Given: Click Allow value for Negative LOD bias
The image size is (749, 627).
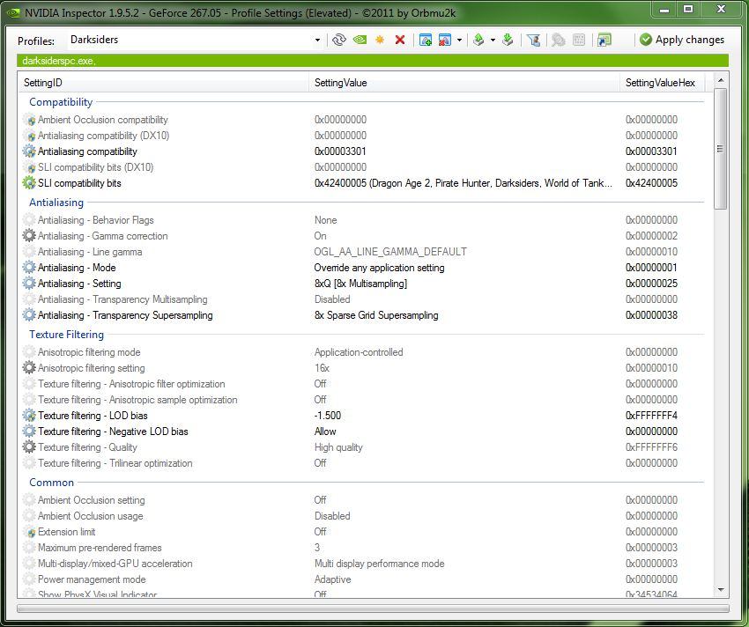Looking at the screenshot, I should click(x=325, y=432).
